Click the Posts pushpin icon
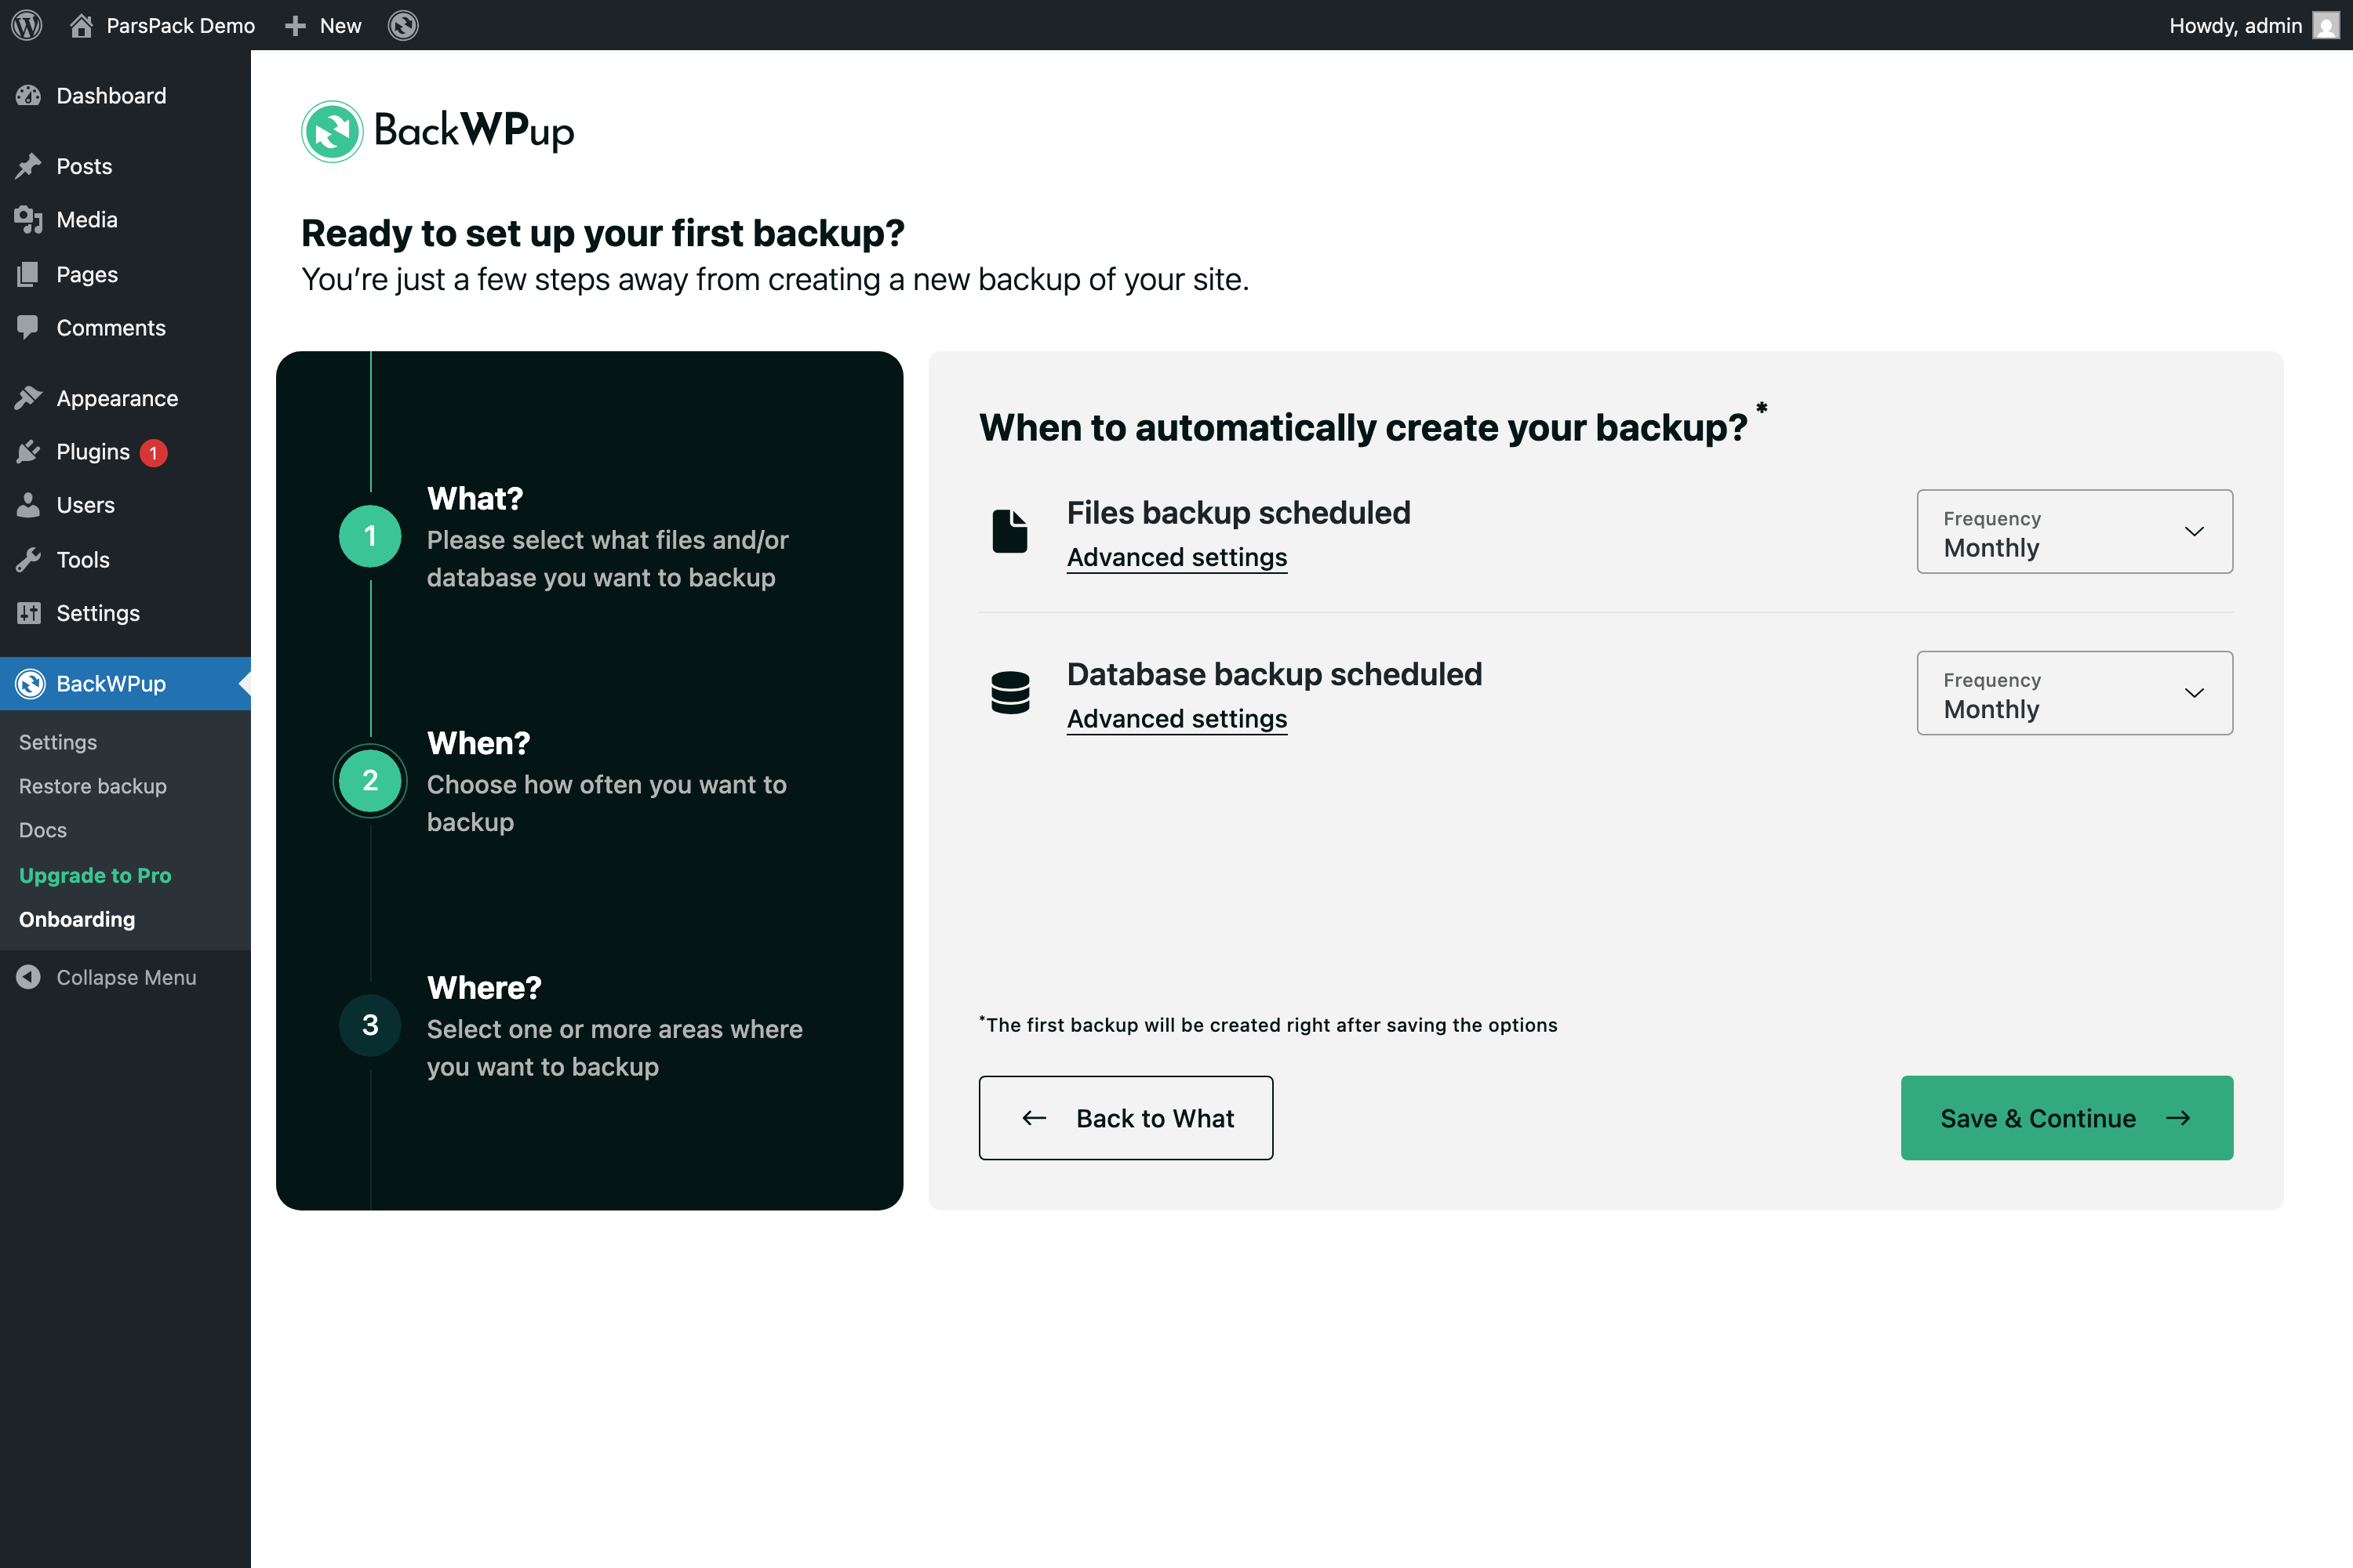This screenshot has height=1568, width=2353. 28,166
